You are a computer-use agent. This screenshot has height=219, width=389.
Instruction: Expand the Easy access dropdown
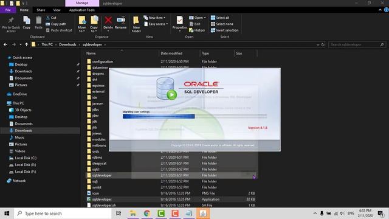156,24
